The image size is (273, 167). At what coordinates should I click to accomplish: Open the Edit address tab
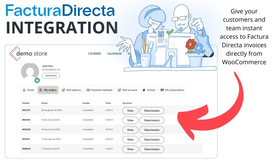pos(71,90)
